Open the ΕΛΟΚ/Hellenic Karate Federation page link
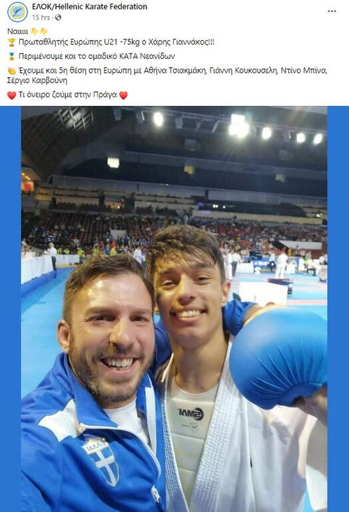 point(89,7)
